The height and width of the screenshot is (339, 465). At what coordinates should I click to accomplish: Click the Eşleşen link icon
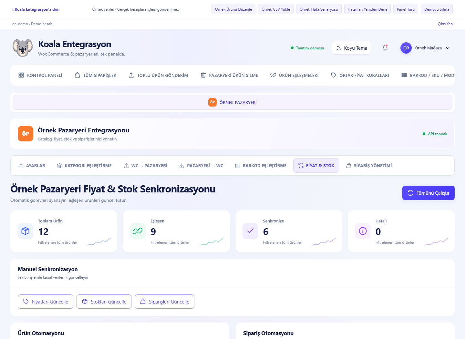pyautogui.click(x=138, y=231)
